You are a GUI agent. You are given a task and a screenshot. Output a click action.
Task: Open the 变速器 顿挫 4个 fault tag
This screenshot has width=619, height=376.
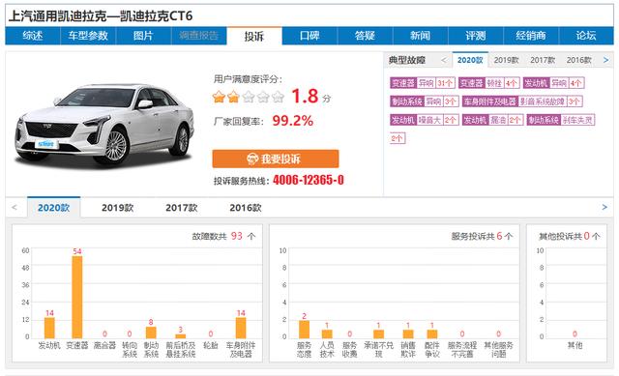coord(489,83)
